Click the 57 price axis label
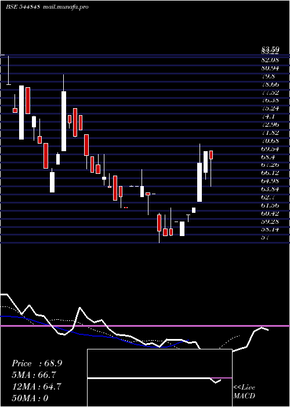Screen dimensions: 290x407 click(x=266, y=237)
